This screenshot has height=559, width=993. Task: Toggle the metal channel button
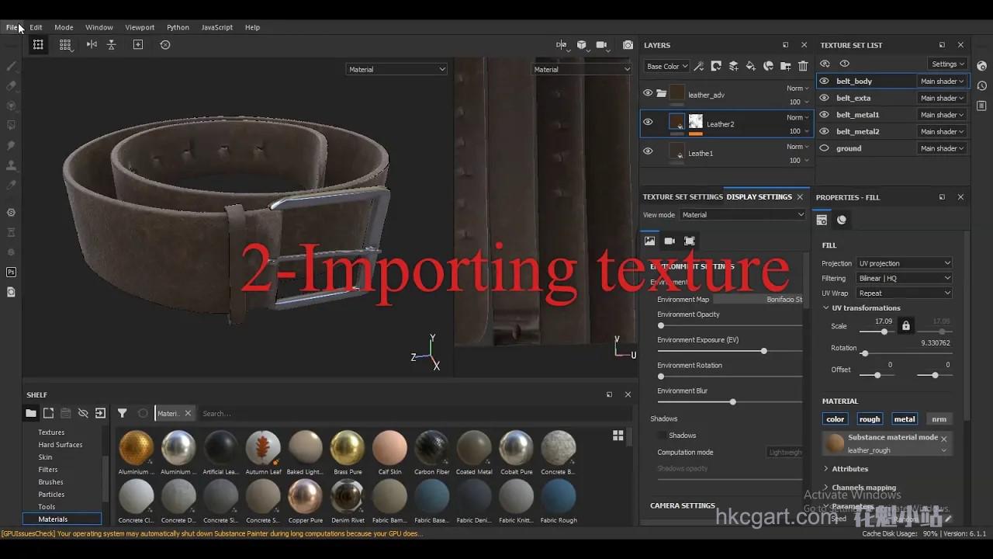905,419
